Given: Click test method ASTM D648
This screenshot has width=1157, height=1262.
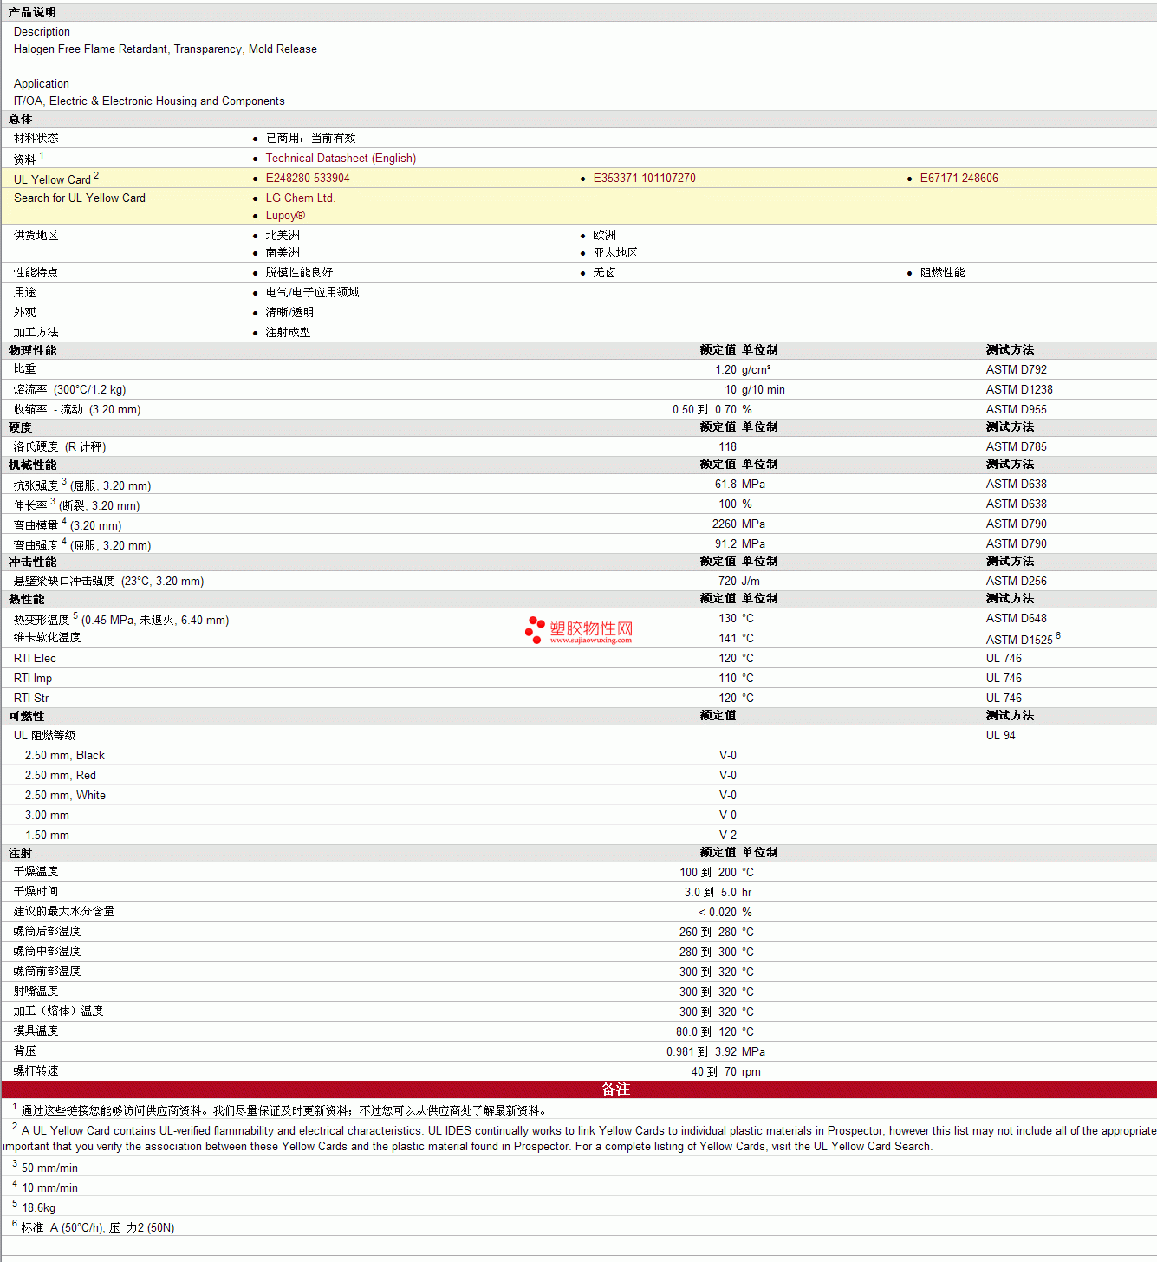Looking at the screenshot, I should point(1016,619).
